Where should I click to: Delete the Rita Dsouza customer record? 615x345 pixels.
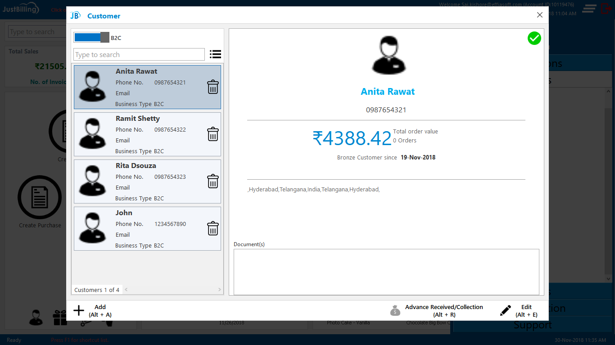[x=213, y=181]
